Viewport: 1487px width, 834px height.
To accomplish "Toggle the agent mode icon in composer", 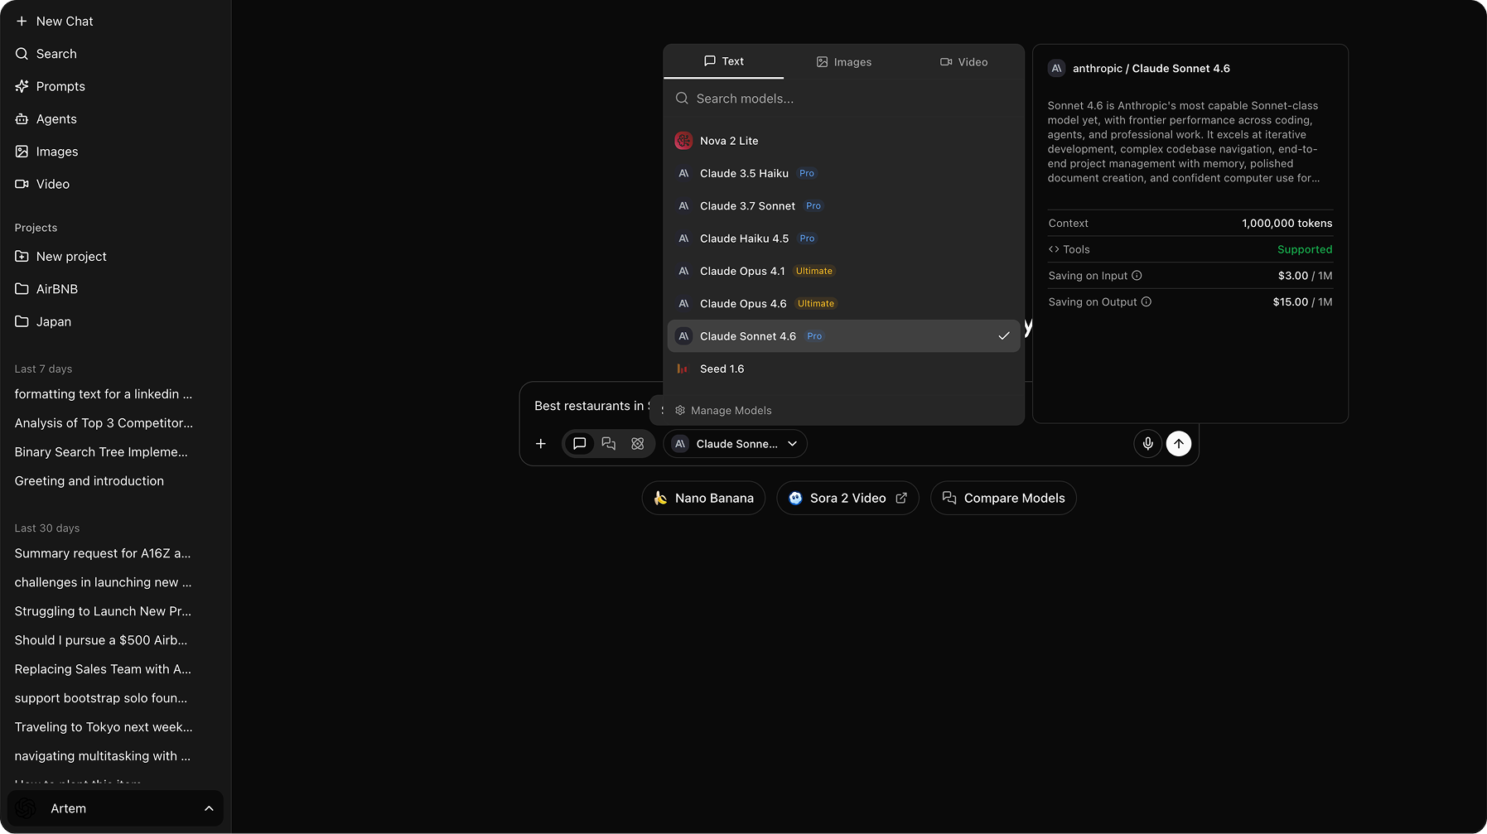I will [638, 444].
